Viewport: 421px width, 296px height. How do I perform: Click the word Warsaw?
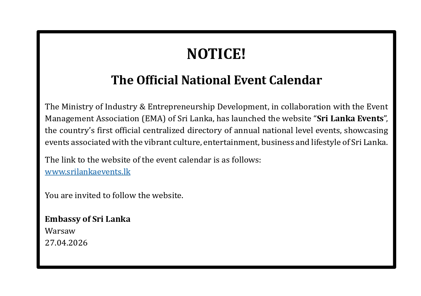coord(60,231)
